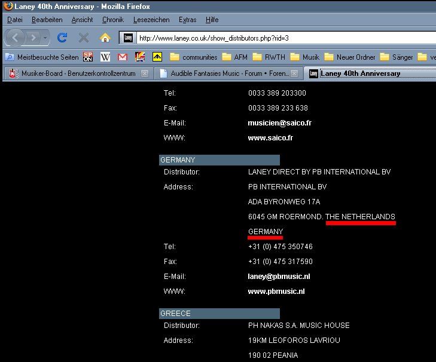Close the Musiker-Board tab
This screenshot has width=436, height=362.
144,73
